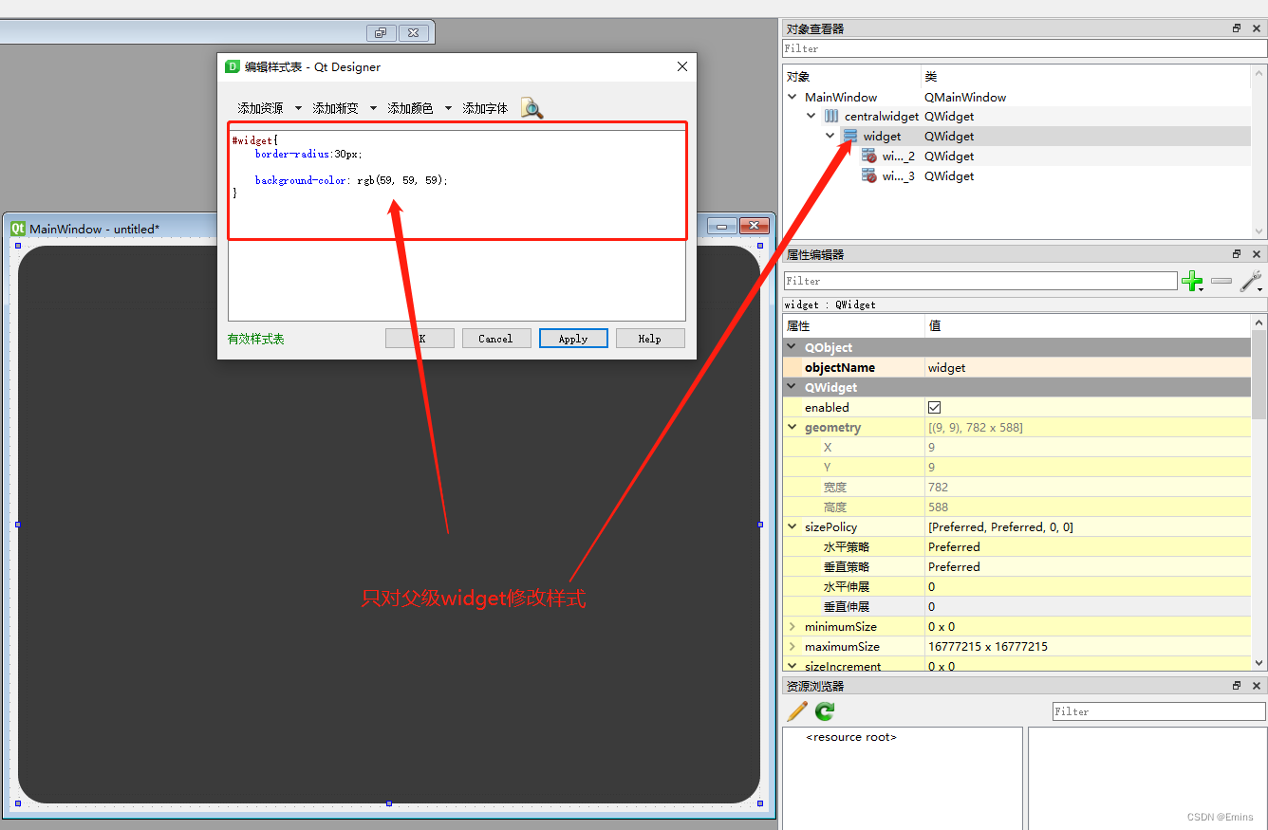Expand the minimumSize property

[792, 626]
